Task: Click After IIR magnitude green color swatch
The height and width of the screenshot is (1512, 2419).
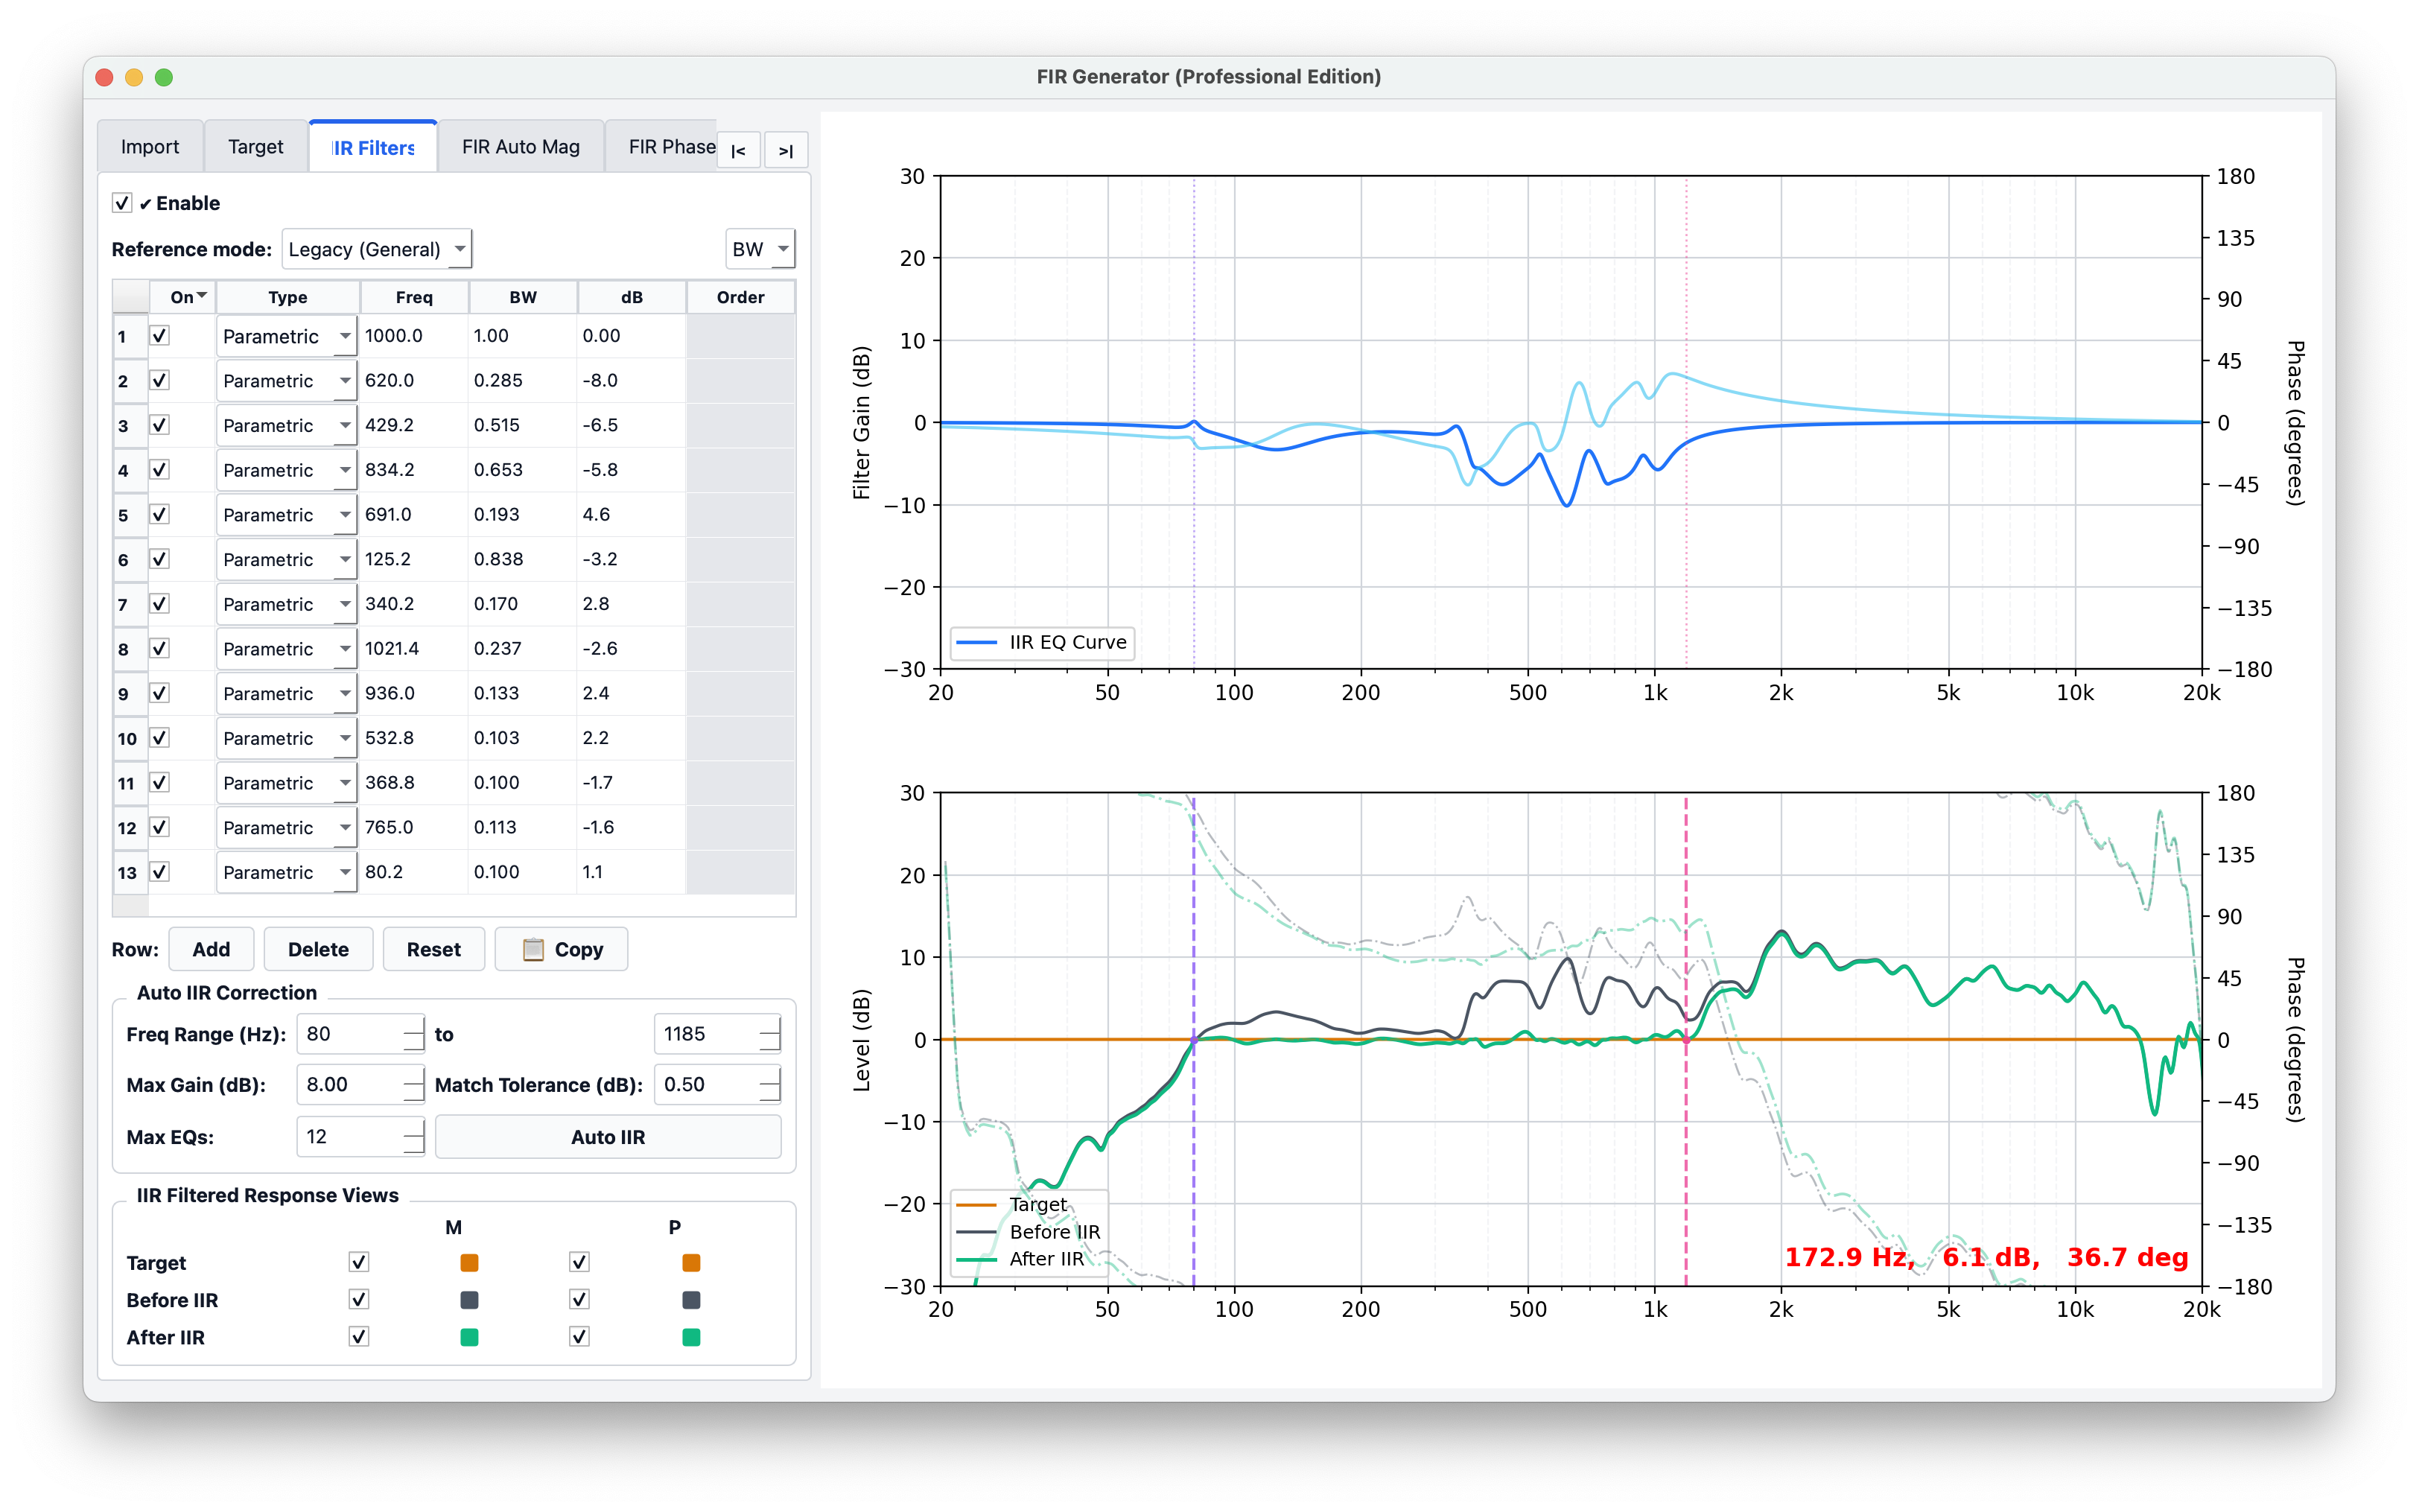Action: pos(468,1337)
